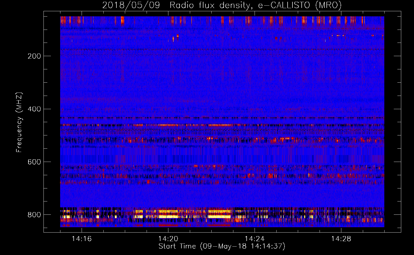Click the 400 frequency tick label

pyautogui.click(x=34, y=109)
